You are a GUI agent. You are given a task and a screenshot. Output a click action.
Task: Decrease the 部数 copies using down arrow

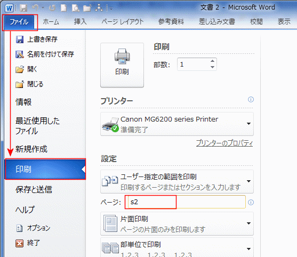pos(212,67)
